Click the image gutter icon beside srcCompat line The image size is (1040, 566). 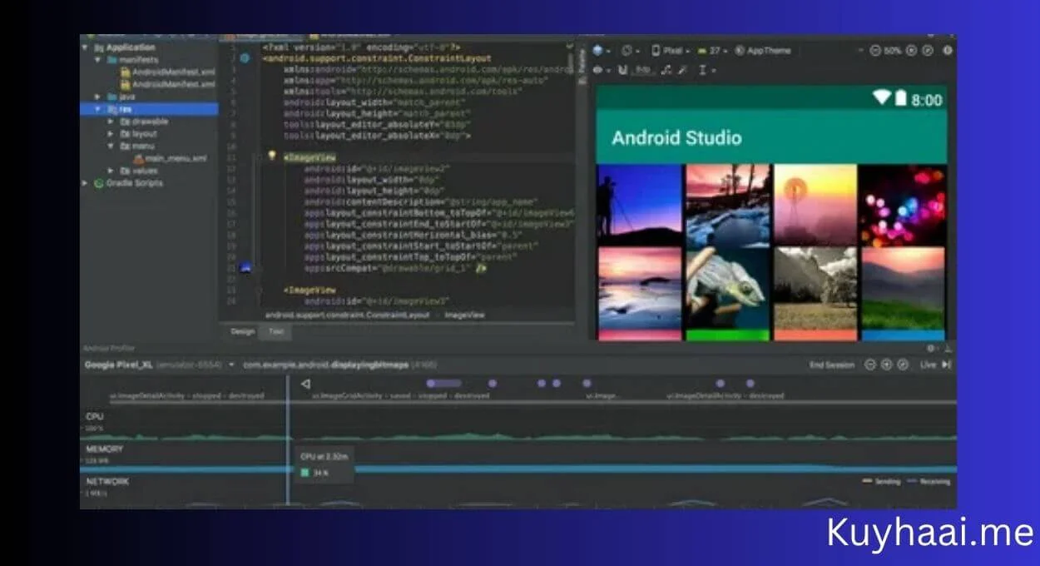[x=245, y=268]
